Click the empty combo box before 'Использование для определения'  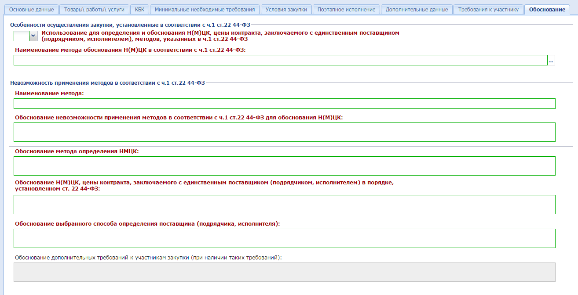[x=22, y=36]
